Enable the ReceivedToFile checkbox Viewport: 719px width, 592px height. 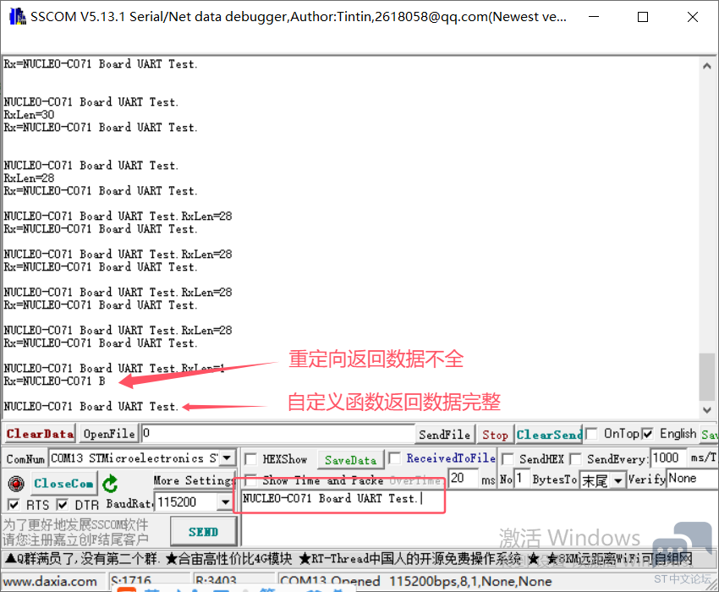[x=394, y=458]
